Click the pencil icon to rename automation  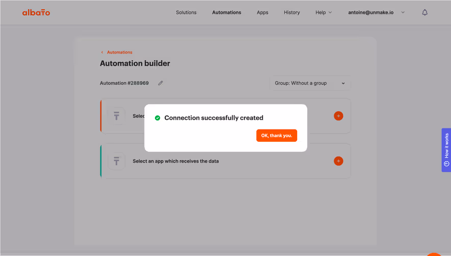(161, 83)
